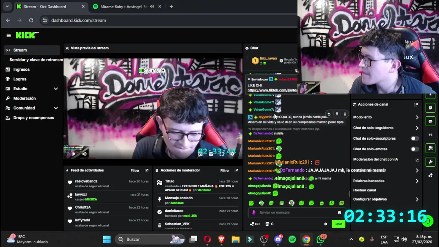
Task: Open stream preview settings gear
Action: click(232, 154)
